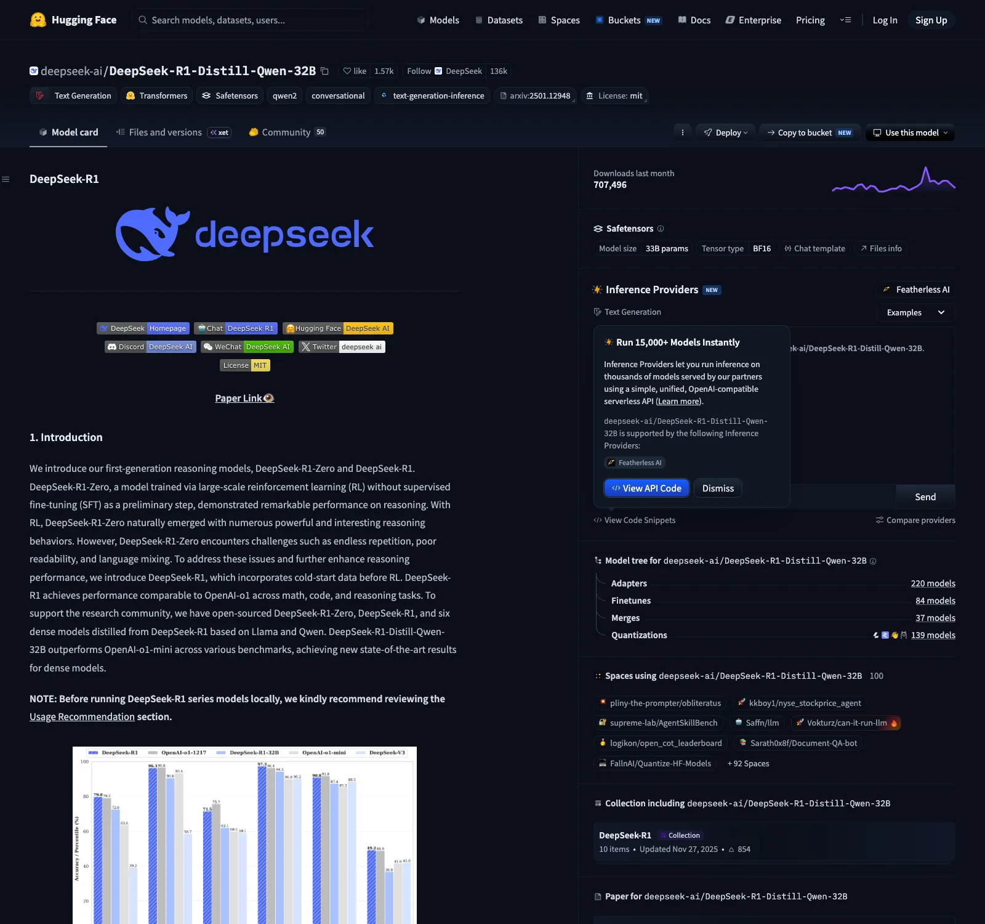Click the Hugging Face logo icon
The height and width of the screenshot is (924, 985).
click(x=38, y=20)
